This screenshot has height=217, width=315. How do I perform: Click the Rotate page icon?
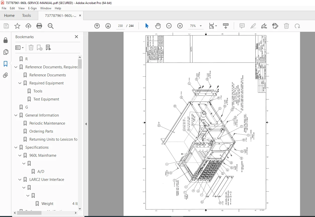297,26
